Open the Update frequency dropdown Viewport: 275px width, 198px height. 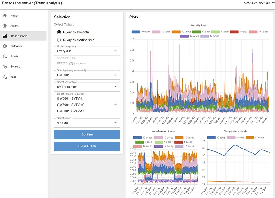click(x=87, y=51)
